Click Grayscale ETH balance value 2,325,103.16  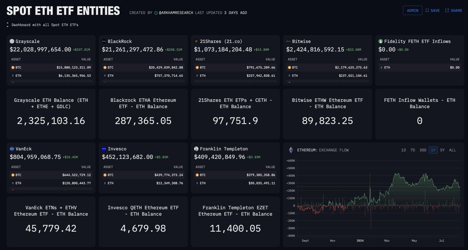51,121
